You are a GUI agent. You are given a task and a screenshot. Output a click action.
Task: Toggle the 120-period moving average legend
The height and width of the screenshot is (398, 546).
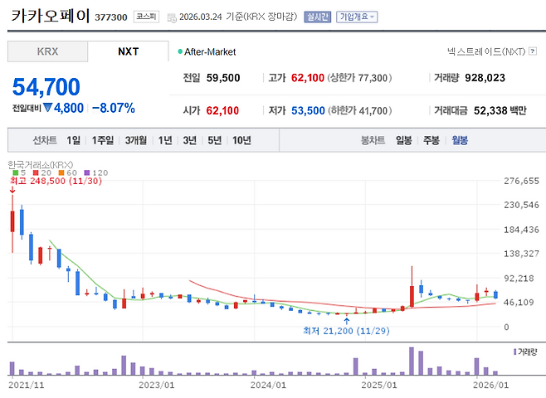[95, 172]
